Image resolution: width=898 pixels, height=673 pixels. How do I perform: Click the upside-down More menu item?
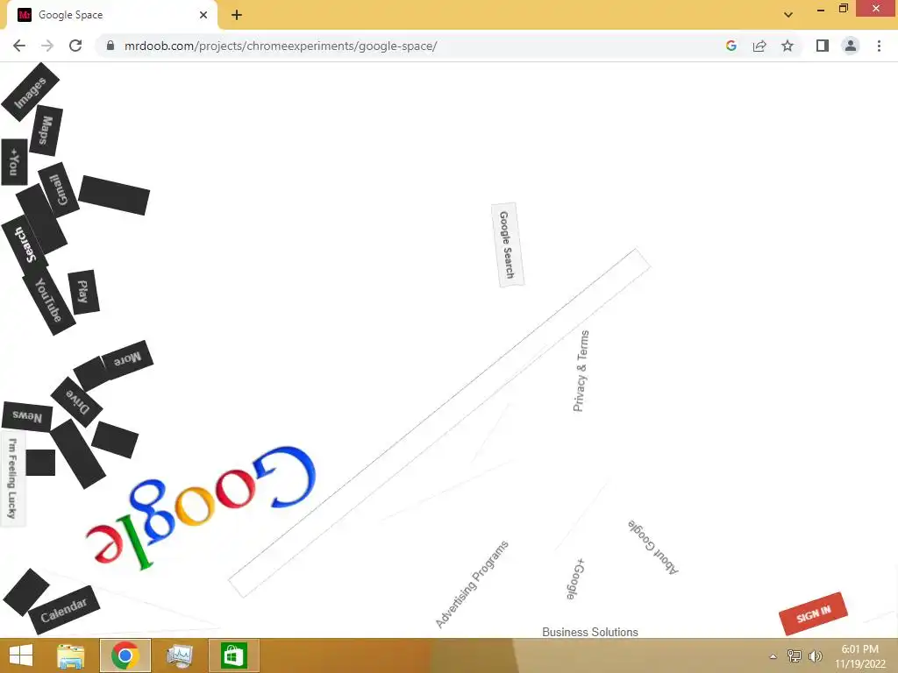(127, 358)
